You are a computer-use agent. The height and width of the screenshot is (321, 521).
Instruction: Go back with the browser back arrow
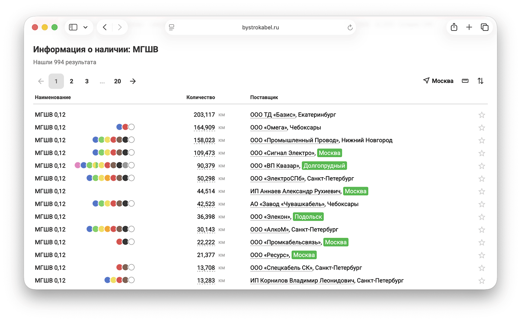pyautogui.click(x=105, y=27)
